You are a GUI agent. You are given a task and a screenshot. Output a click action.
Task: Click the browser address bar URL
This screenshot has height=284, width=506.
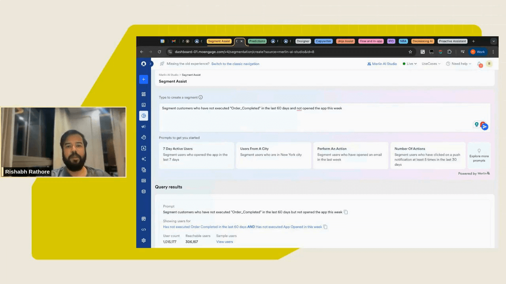click(x=244, y=52)
